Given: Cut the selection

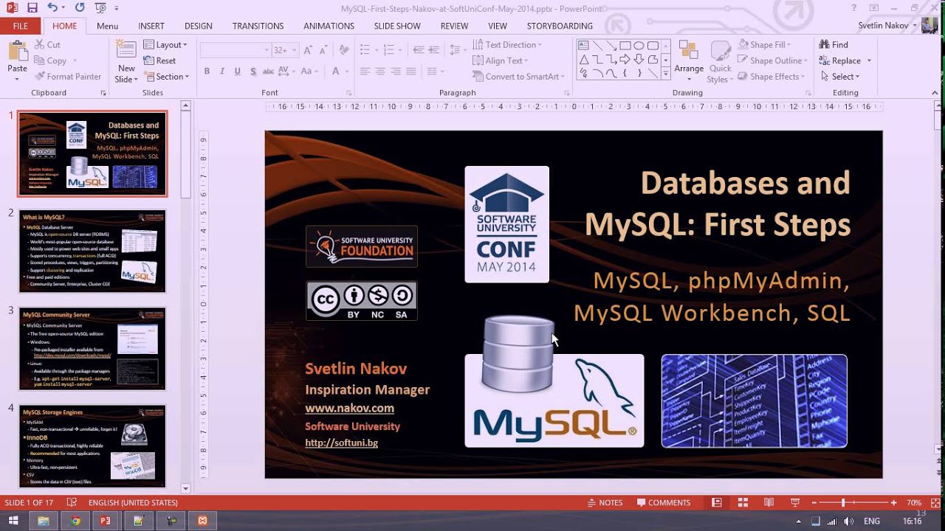Looking at the screenshot, I should coord(47,45).
